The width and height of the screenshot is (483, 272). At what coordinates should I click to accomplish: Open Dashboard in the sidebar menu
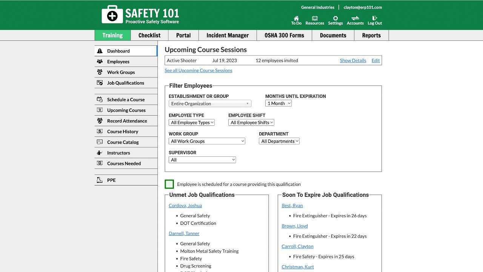pyautogui.click(x=126, y=51)
